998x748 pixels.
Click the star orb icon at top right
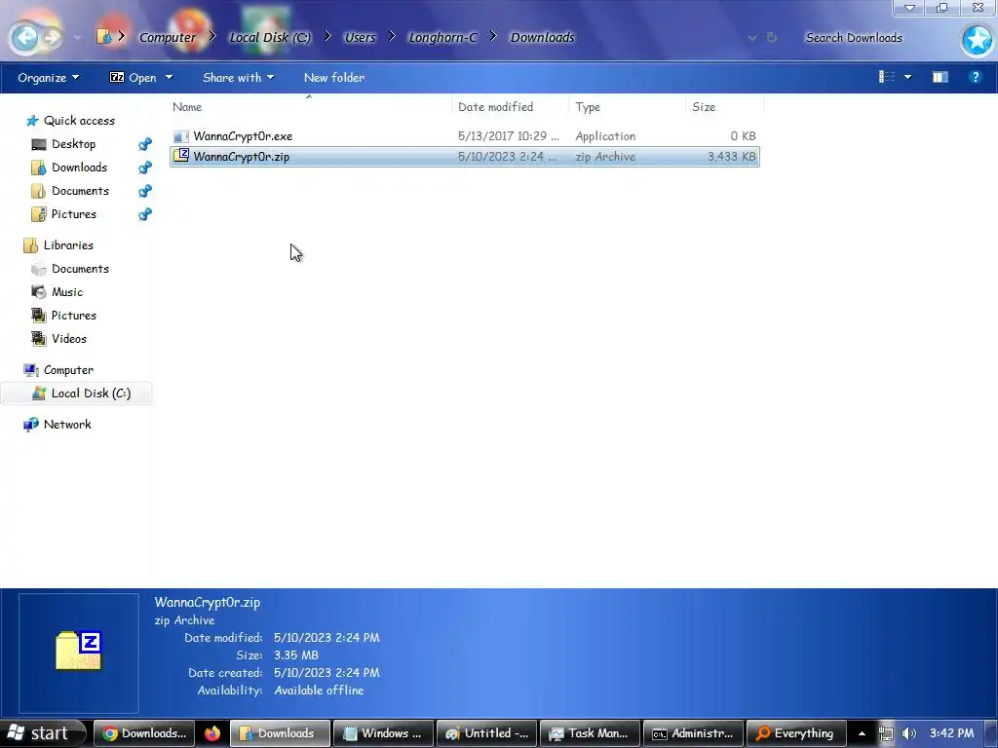point(977,40)
